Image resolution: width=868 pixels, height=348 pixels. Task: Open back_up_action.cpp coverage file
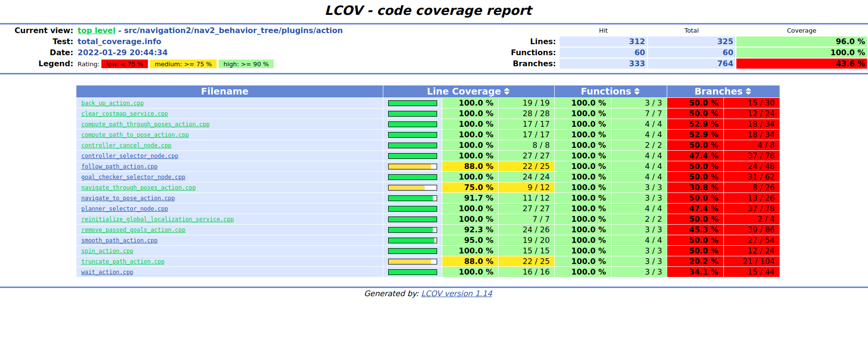pyautogui.click(x=112, y=103)
